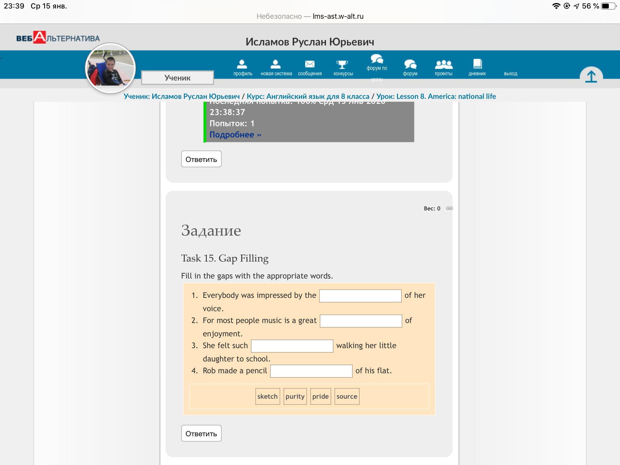This screenshot has height=465, width=620.
Task: Pick the word tile 'source'
Action: tap(347, 396)
